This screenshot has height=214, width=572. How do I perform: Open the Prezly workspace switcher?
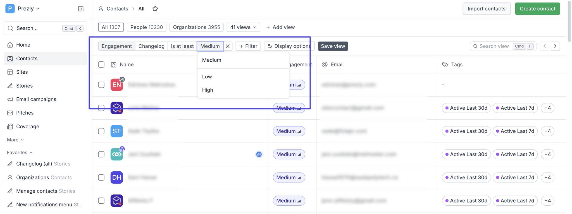[x=23, y=9]
